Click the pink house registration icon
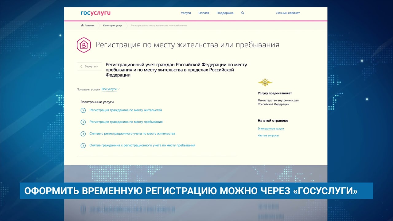This screenshot has height=221, width=393. tap(84, 45)
